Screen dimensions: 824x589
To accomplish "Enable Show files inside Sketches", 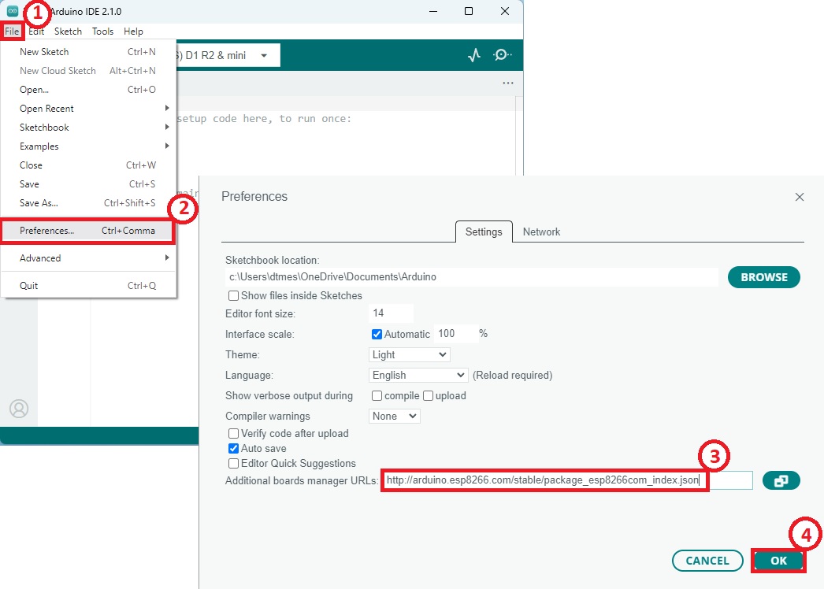I will click(x=233, y=296).
